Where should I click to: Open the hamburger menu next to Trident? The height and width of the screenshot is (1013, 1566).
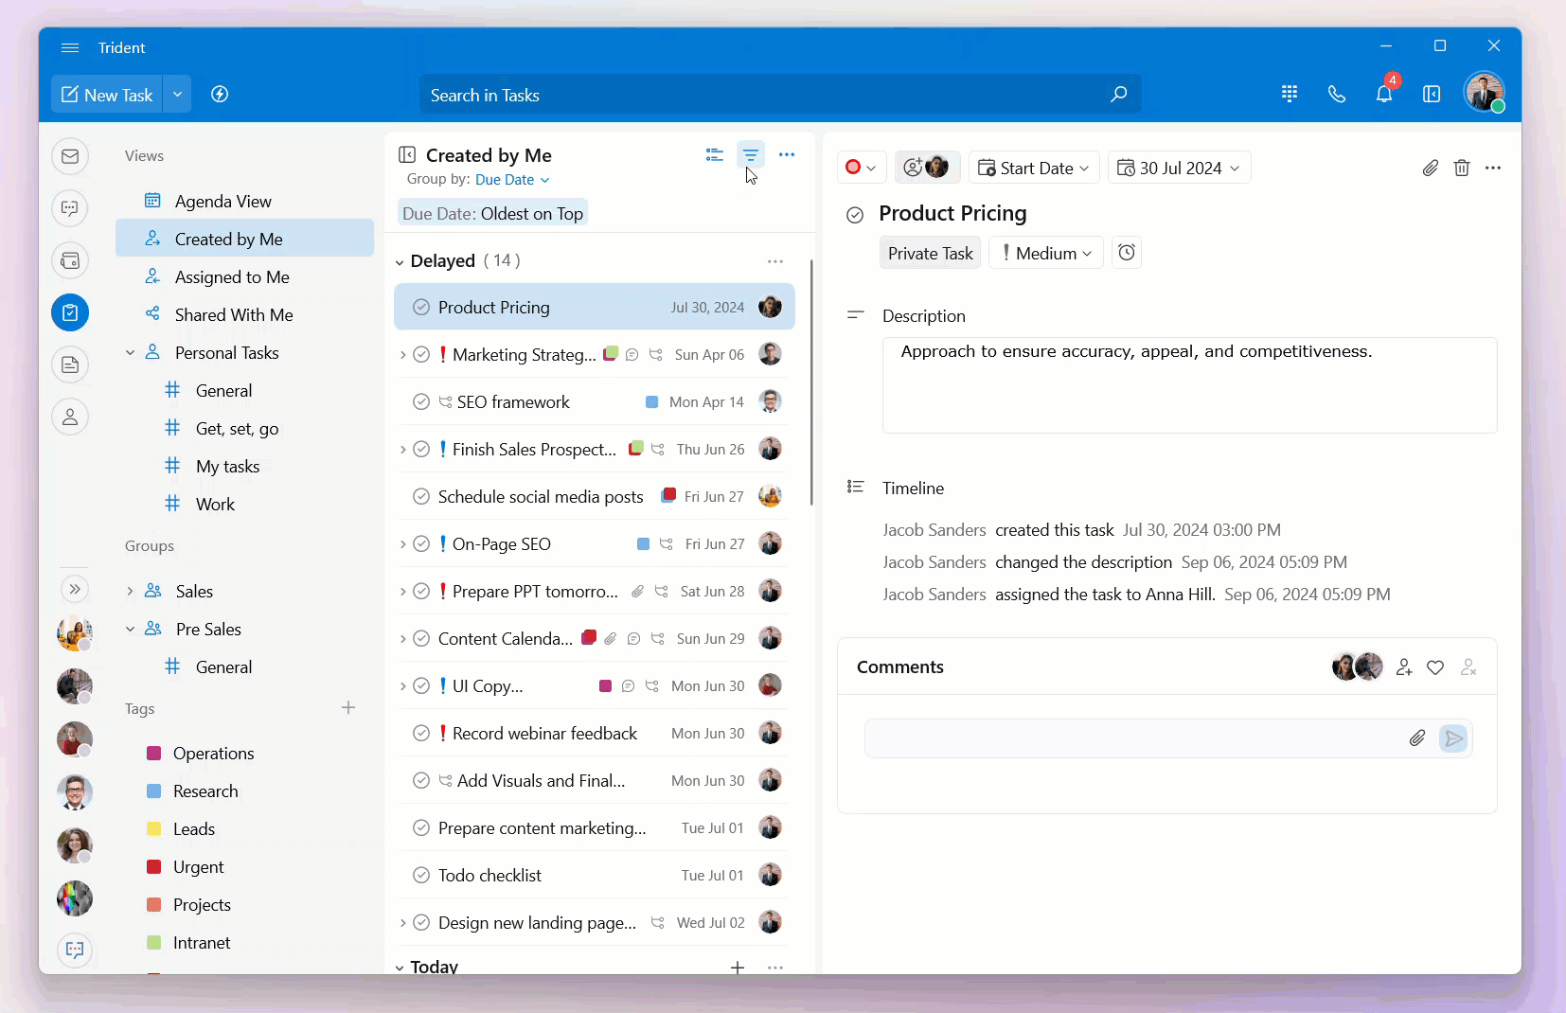(x=70, y=47)
